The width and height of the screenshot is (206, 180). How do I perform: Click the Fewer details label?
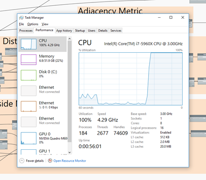[x=35, y=161]
